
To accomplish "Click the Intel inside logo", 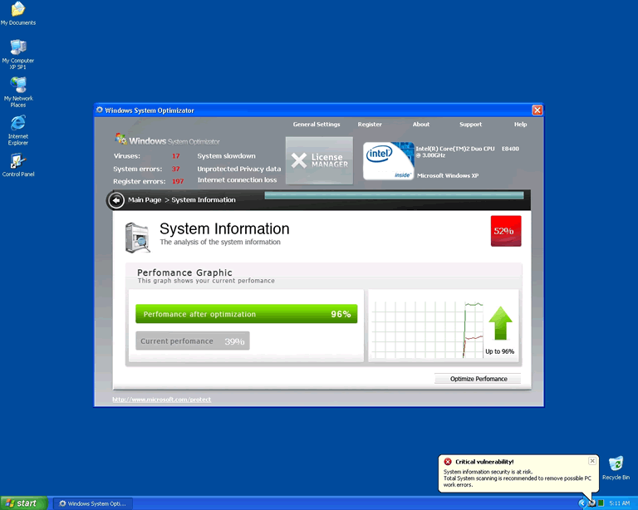I will pos(388,160).
